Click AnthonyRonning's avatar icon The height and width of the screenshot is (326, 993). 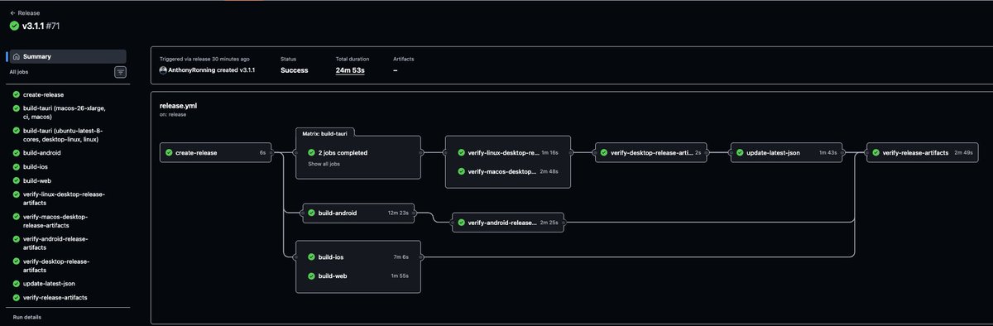pyautogui.click(x=163, y=70)
